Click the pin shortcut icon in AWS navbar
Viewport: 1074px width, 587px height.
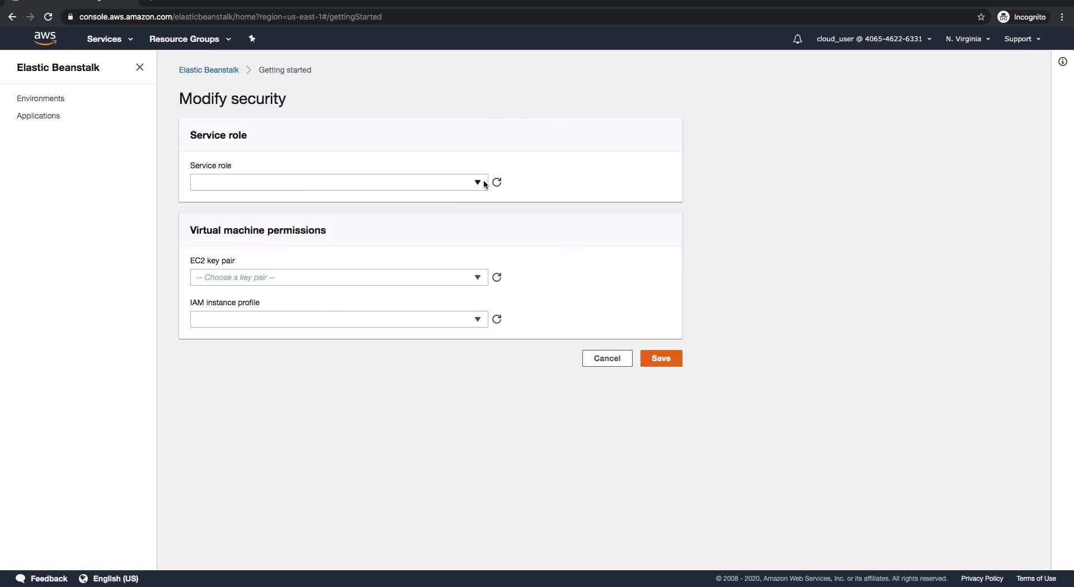click(252, 39)
